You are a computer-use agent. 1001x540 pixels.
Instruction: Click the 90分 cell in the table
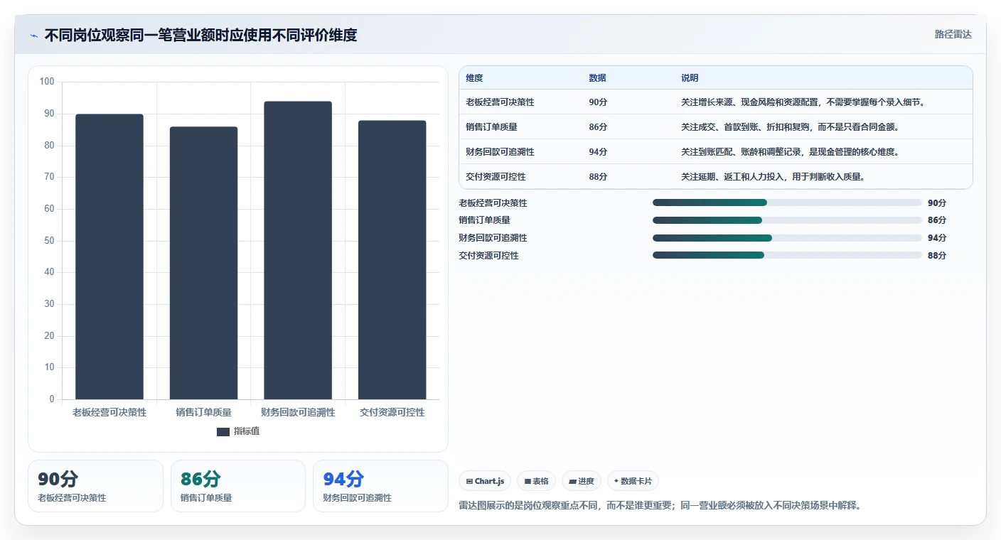[598, 102]
